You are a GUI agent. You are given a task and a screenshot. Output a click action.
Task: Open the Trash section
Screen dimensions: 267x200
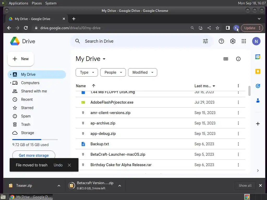26,124
